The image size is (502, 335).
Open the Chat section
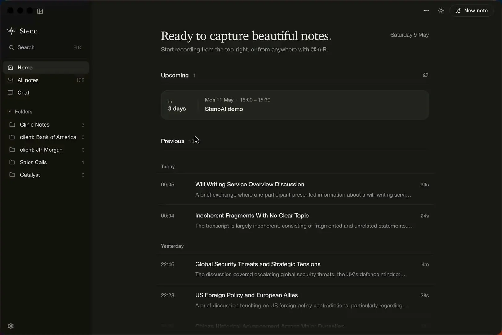point(46,92)
